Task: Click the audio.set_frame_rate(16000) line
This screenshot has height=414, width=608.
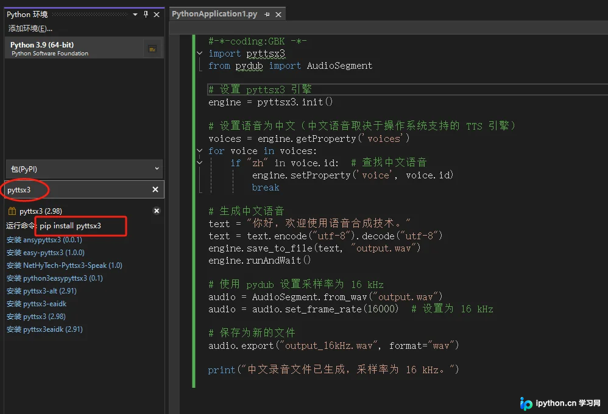Action: (350, 309)
